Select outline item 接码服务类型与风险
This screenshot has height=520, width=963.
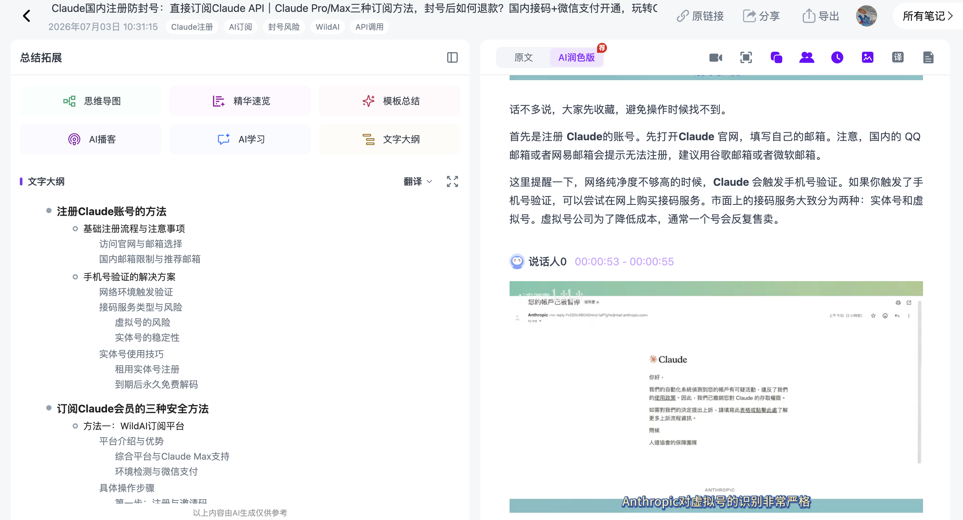pyautogui.click(x=141, y=308)
